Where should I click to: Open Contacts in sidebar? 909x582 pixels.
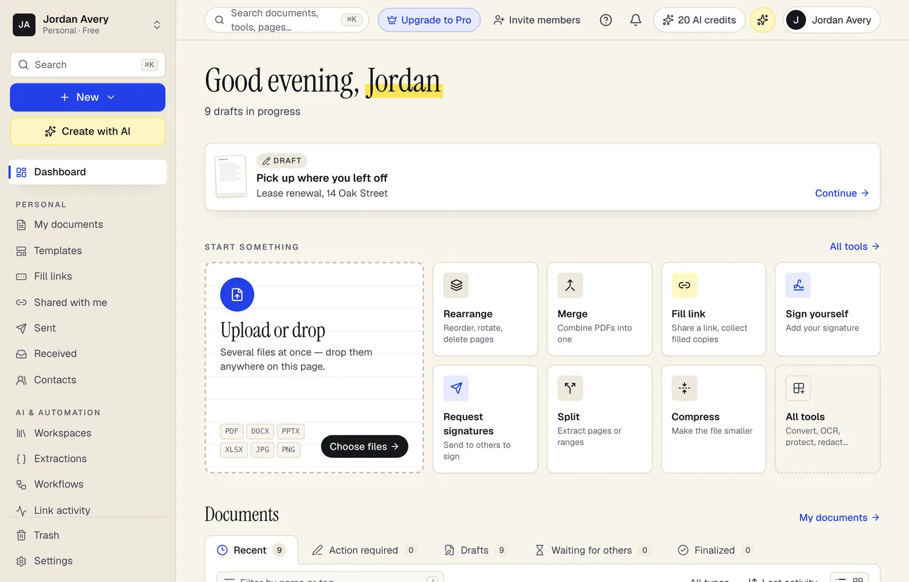(x=88, y=380)
